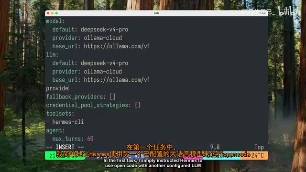Click the "Top" scroll position indicator

click(259, 147)
